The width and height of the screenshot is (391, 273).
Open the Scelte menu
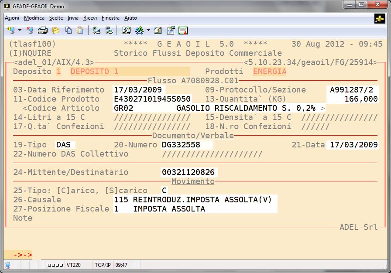click(x=56, y=18)
